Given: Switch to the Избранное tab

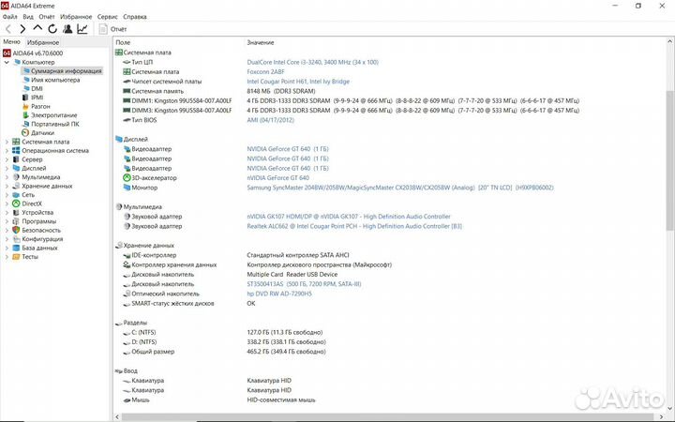Looking at the screenshot, I should pyautogui.click(x=43, y=42).
